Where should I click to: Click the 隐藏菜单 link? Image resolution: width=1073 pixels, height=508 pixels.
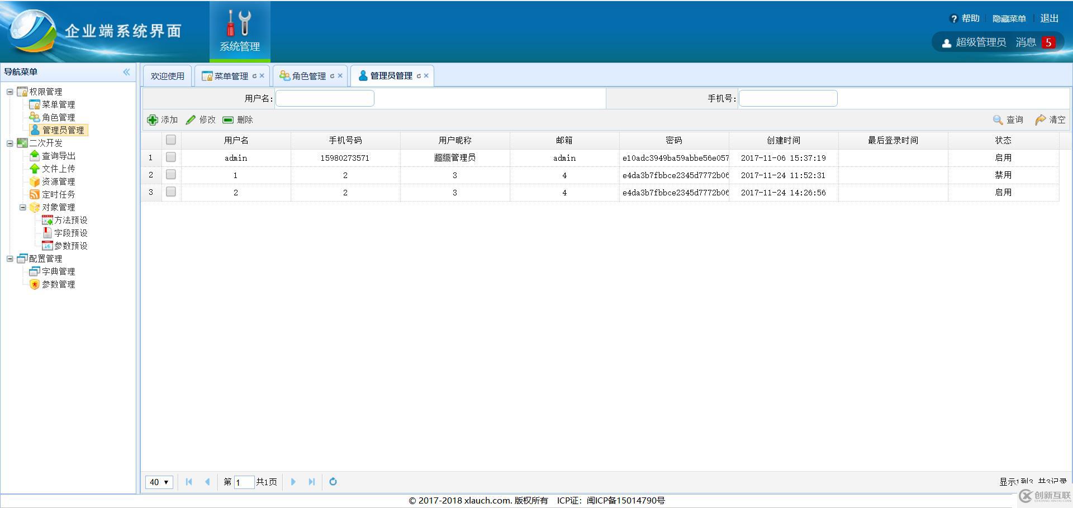pyautogui.click(x=1009, y=18)
